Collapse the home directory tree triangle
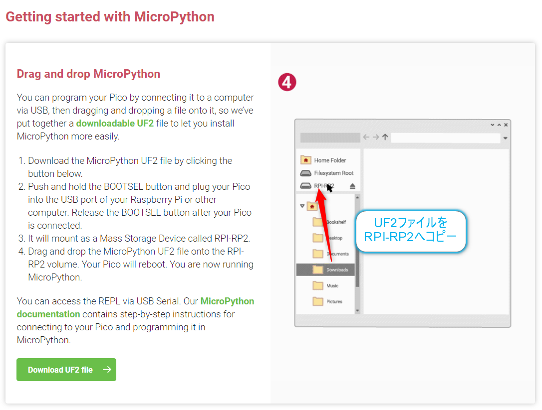The image size is (542, 410). [x=302, y=206]
